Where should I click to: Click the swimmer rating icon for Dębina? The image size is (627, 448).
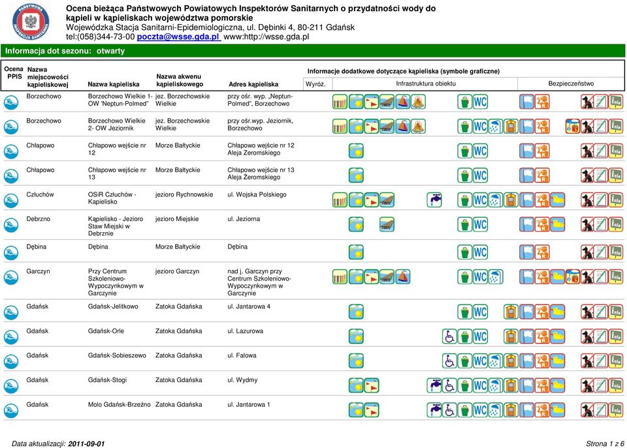click(11, 252)
